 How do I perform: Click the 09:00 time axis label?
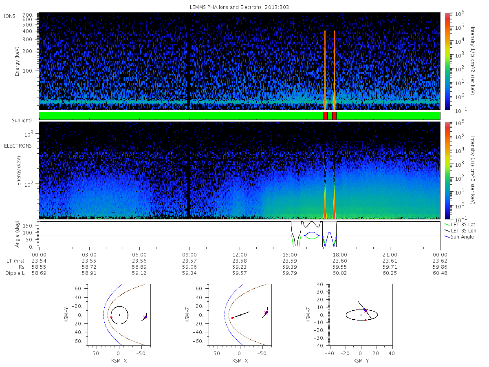click(189, 254)
